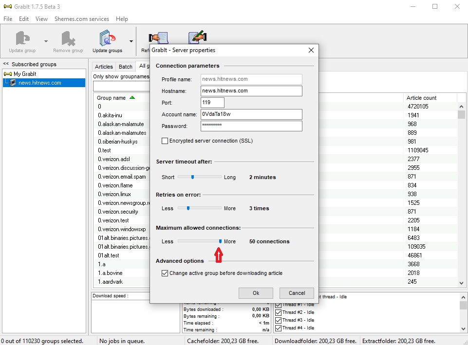Click thread list scrollbar up arrow
Image resolution: width=468 pixels, height=345 pixels.
point(463,297)
